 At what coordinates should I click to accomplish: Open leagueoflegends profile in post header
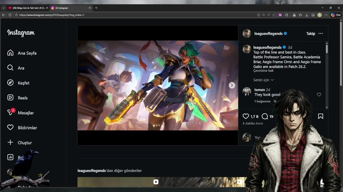[269, 34]
